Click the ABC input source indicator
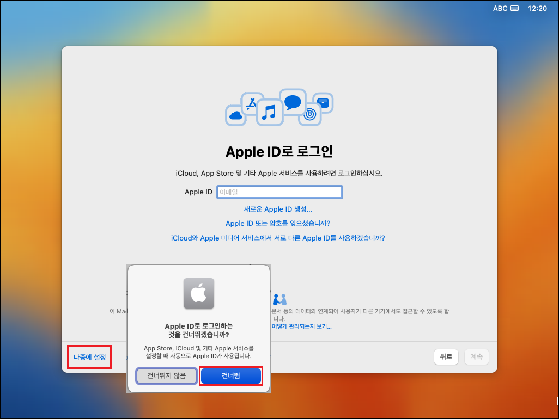 click(500, 8)
